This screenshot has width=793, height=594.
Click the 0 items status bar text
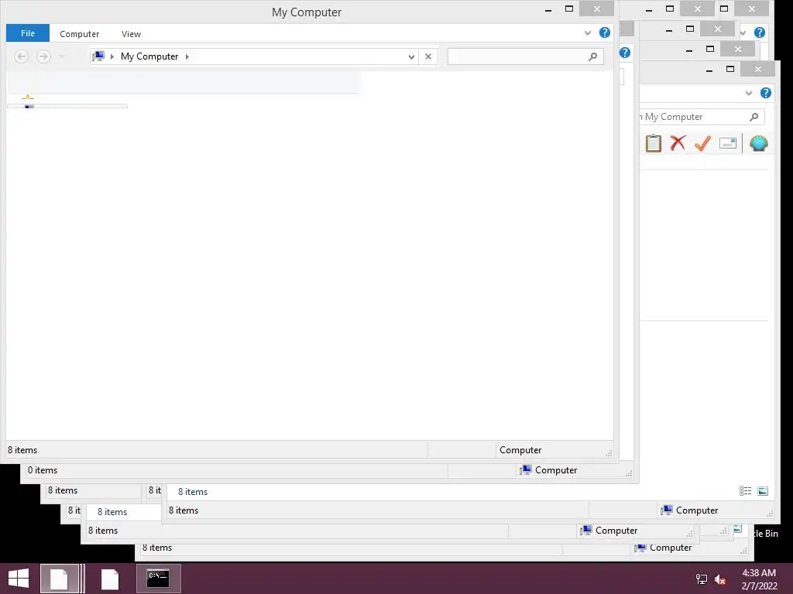pos(43,469)
